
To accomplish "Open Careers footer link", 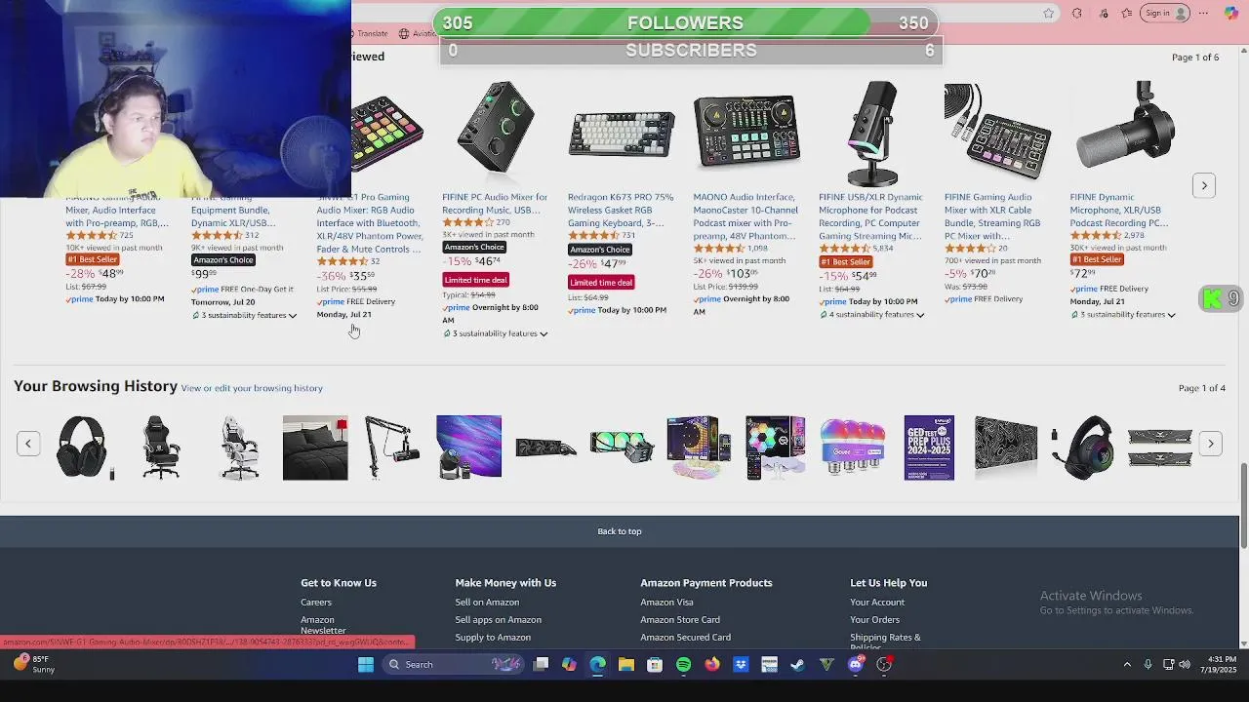I will (316, 603).
